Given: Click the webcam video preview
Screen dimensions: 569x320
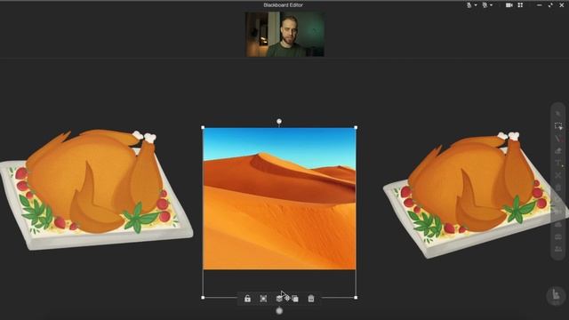Looking at the screenshot, I should pyautogui.click(x=284, y=35).
